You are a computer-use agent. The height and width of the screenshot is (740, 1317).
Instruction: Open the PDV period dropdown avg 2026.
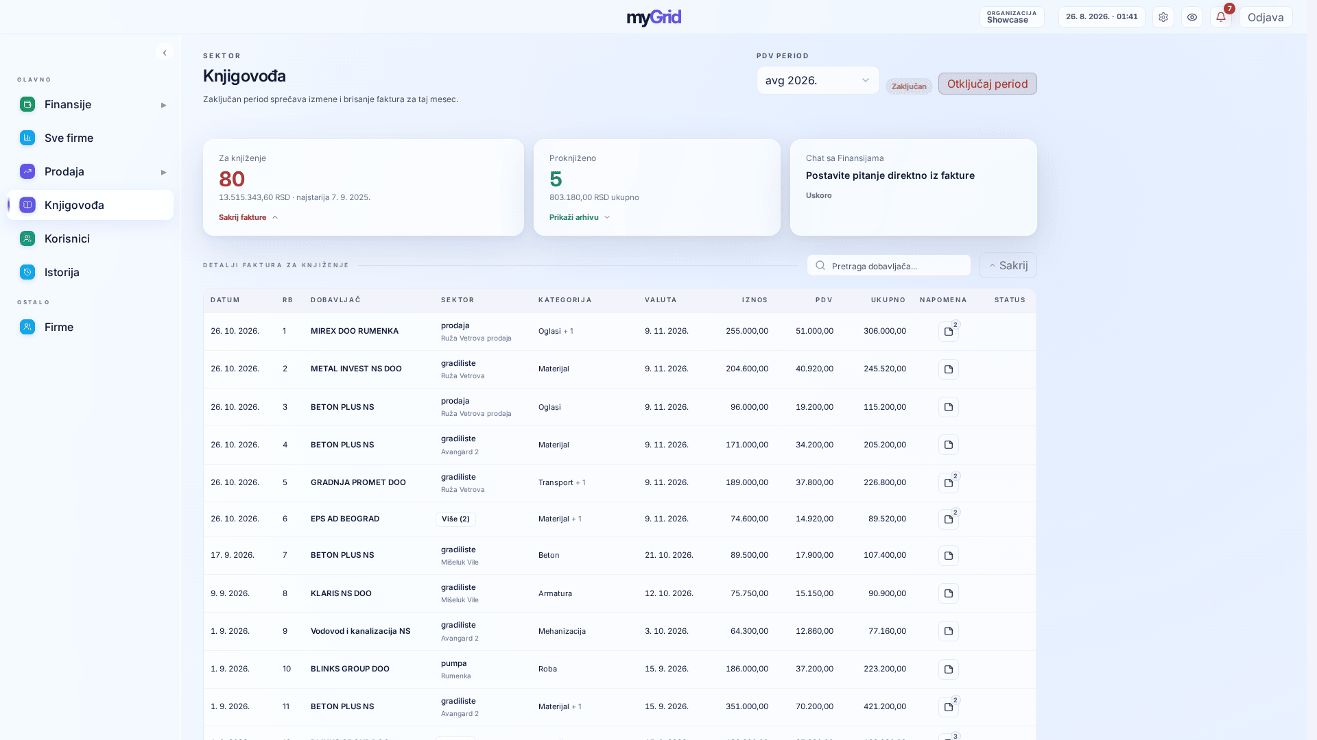point(818,80)
